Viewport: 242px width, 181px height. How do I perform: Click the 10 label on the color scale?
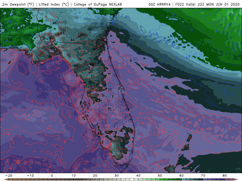tap(74, 176)
